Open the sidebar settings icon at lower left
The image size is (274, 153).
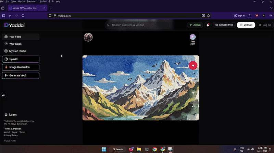pos(4,95)
